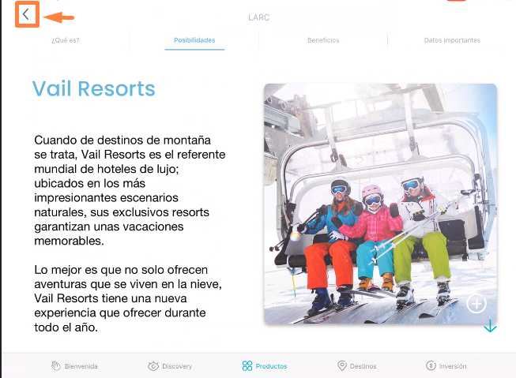Click the paragraph beginning 'Lo mejor es que'
516x378 pixels.
click(128, 298)
